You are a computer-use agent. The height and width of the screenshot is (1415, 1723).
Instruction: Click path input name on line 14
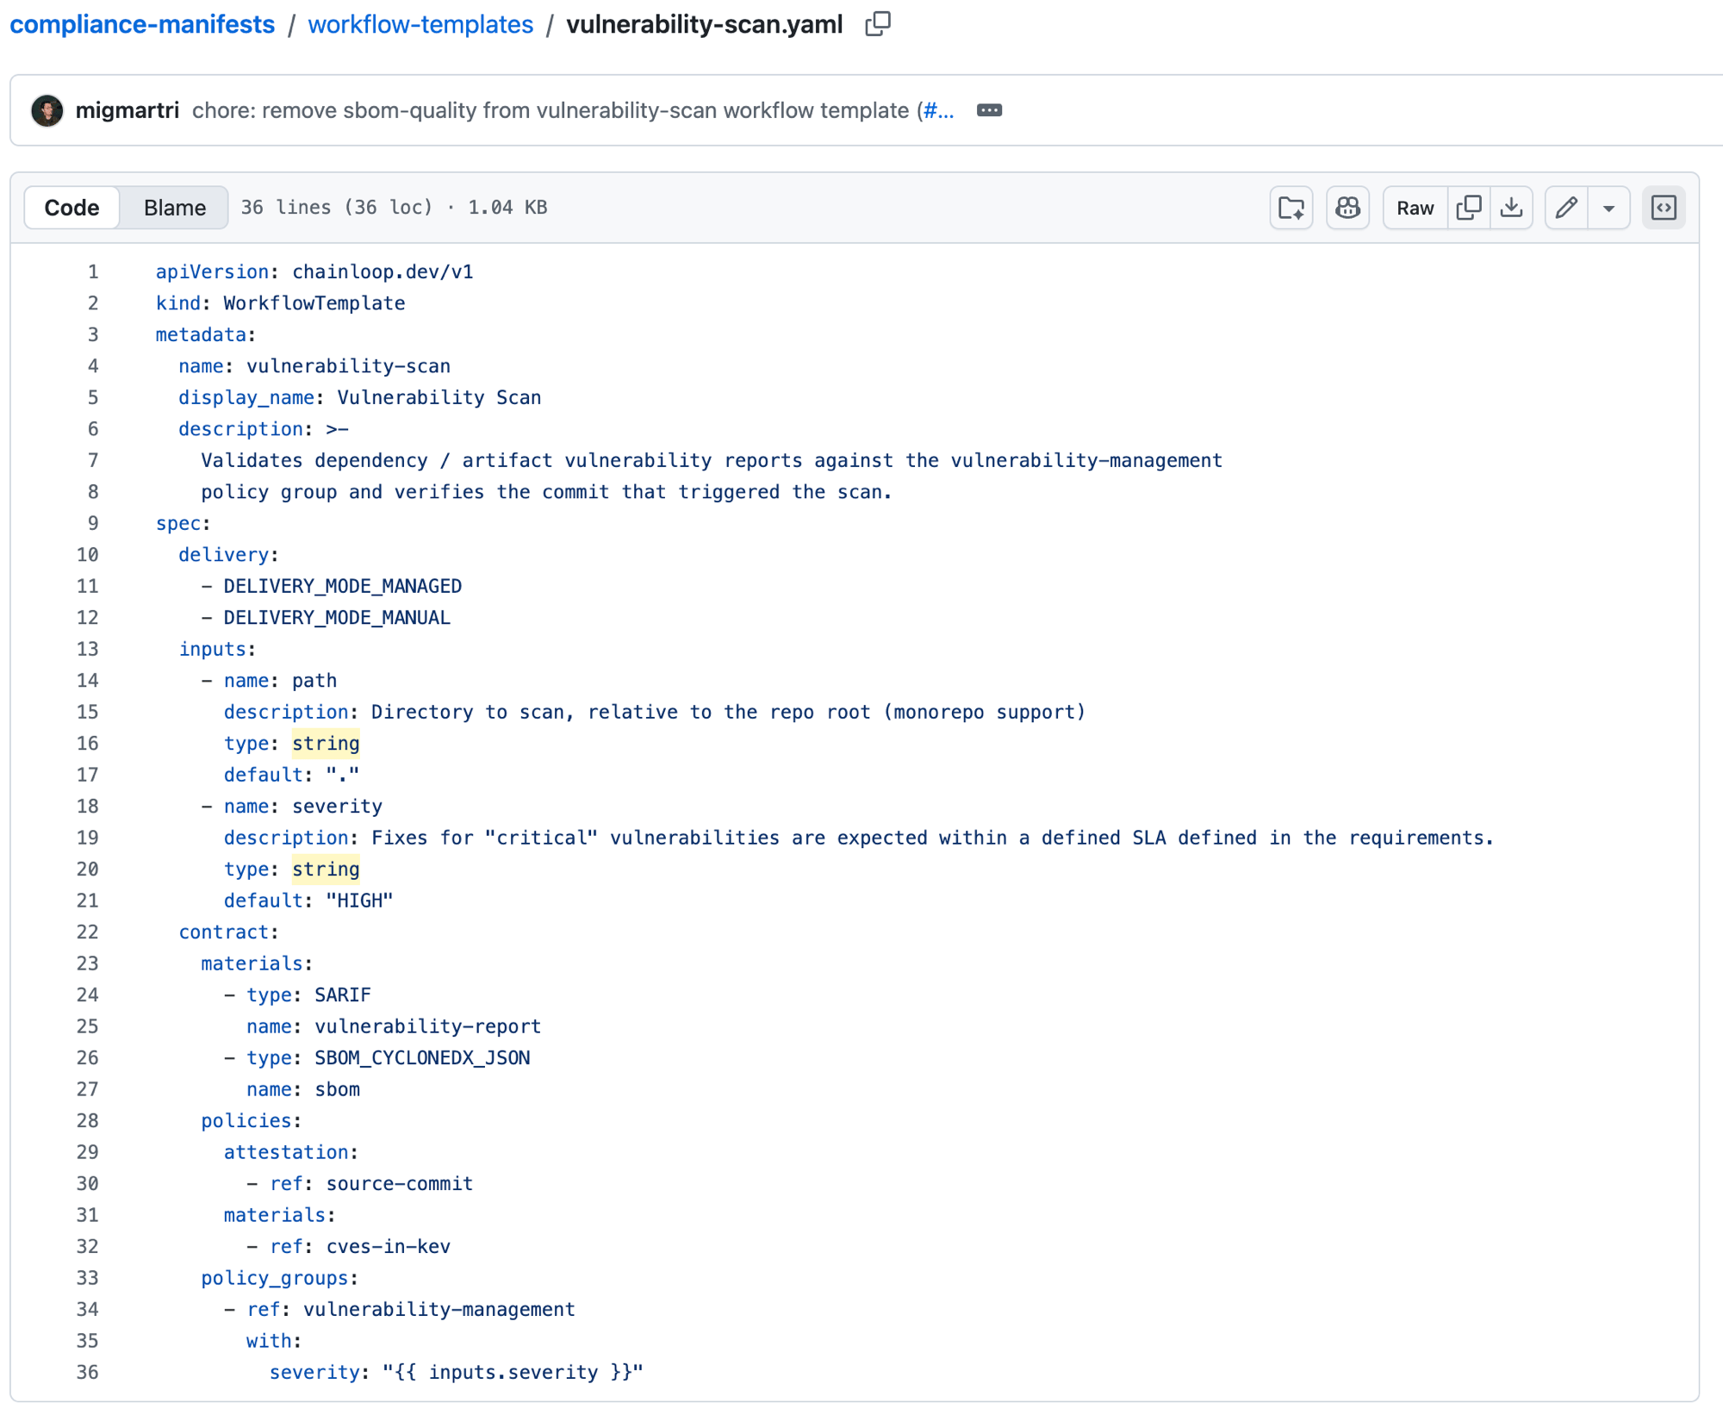click(314, 681)
